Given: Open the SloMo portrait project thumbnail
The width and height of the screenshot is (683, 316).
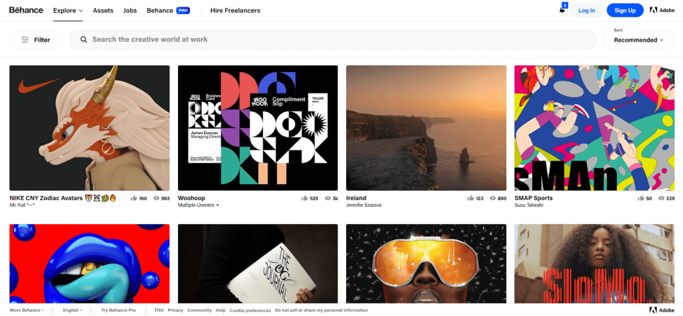Looking at the screenshot, I should tap(594, 264).
